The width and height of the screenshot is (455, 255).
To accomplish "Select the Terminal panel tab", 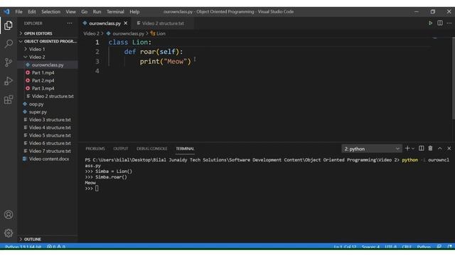I will pyautogui.click(x=185, y=149).
